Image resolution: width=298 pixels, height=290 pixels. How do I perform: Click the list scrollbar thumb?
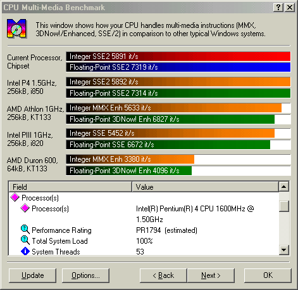pyautogui.click(x=284, y=206)
